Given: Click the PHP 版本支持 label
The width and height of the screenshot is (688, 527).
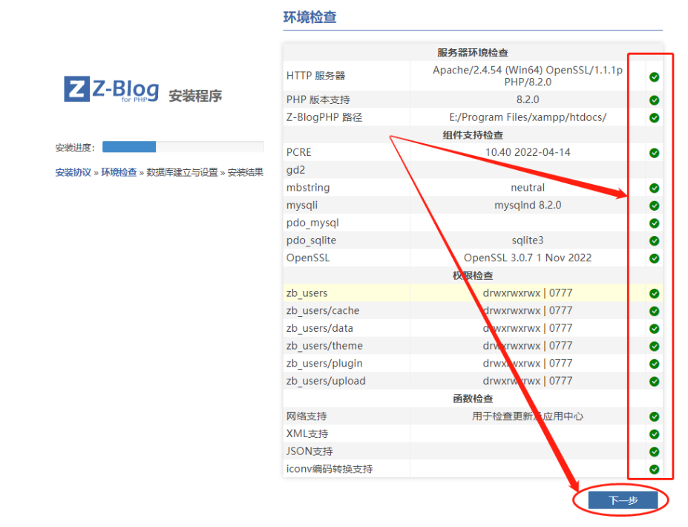Looking at the screenshot, I should point(318,99).
